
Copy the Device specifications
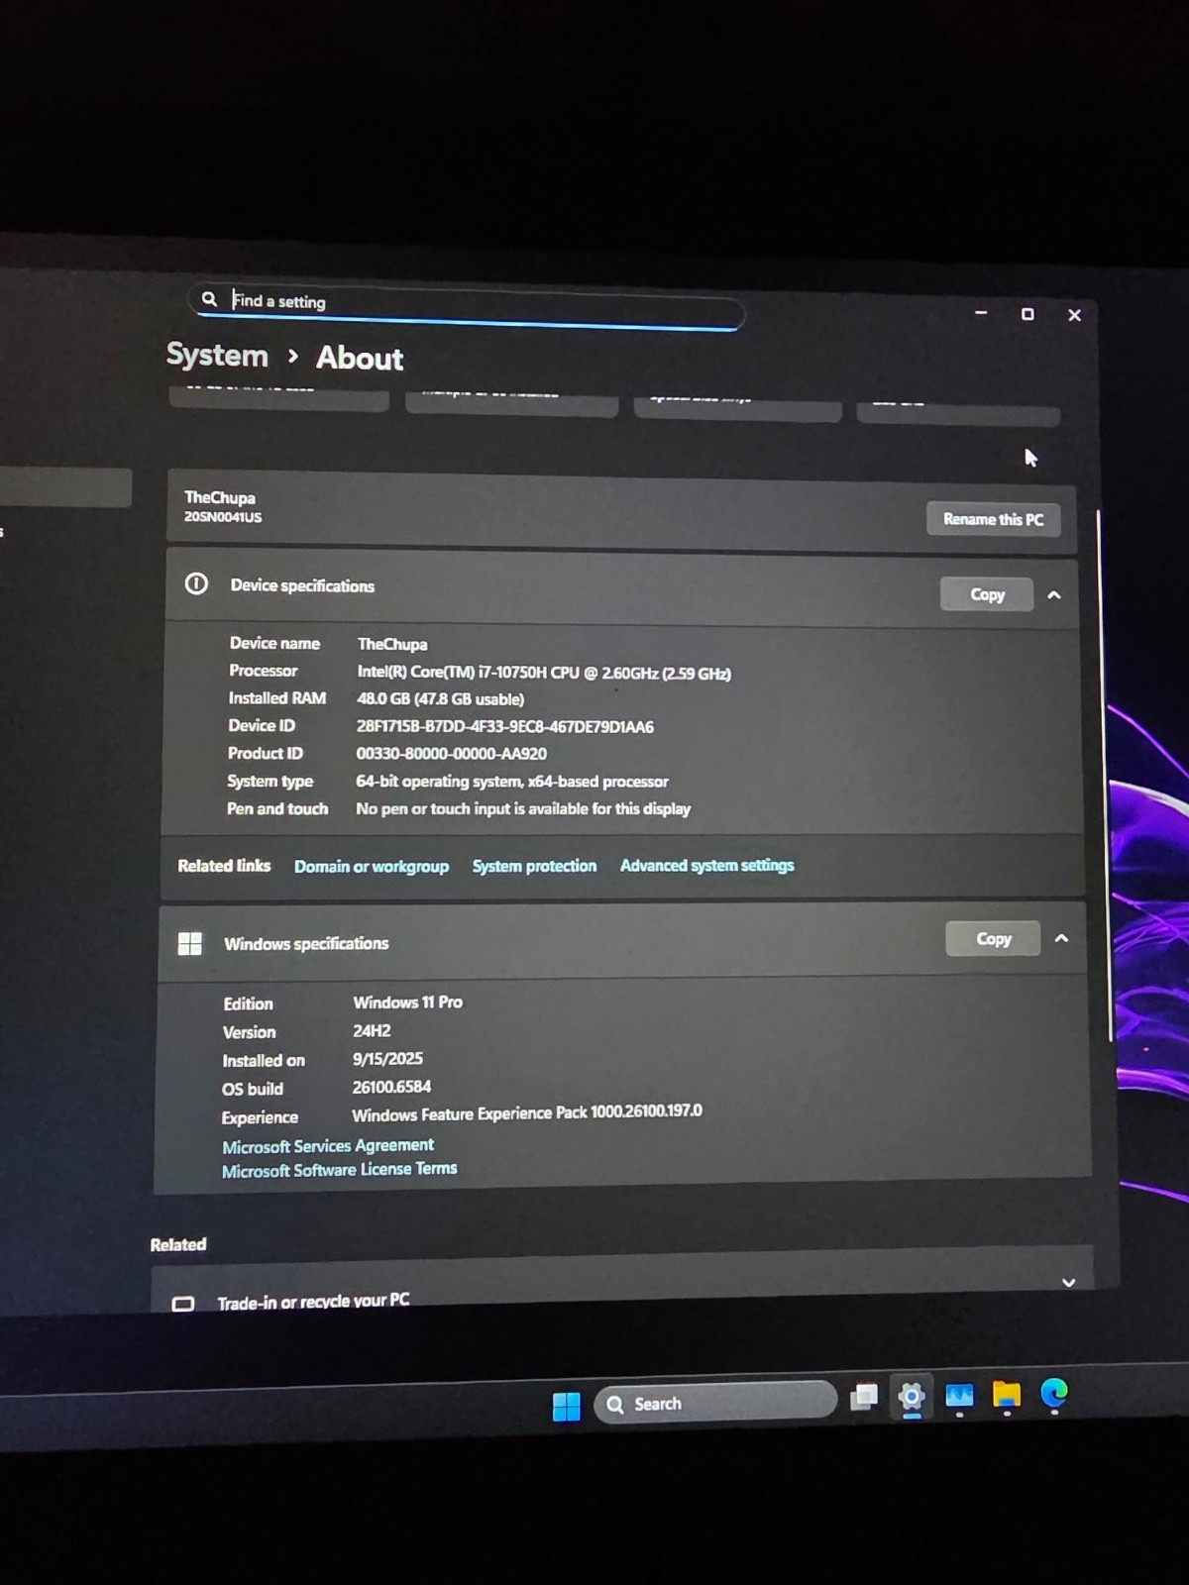pos(987,594)
